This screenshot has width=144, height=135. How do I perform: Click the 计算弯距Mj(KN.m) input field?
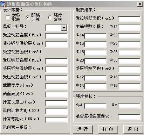click(x=56, y=120)
